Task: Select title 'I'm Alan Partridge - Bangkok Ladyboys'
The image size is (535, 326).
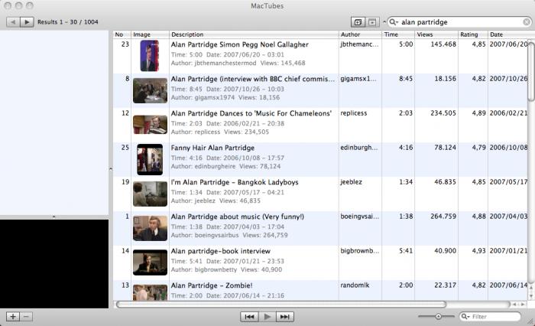Action: pyautogui.click(x=235, y=182)
